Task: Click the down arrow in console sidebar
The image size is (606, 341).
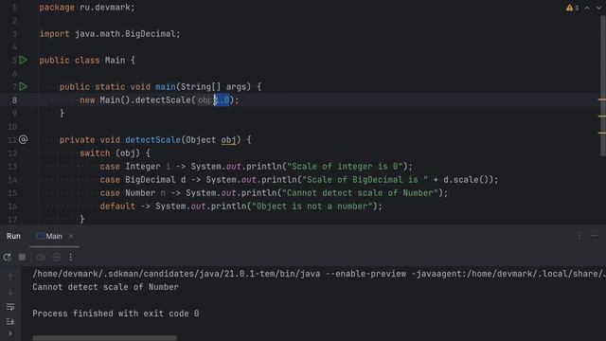Action: pyautogui.click(x=10, y=292)
